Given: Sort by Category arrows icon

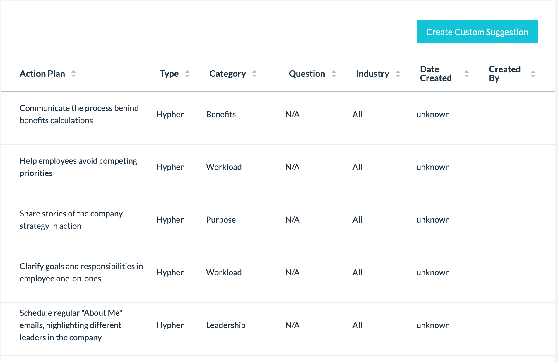Looking at the screenshot, I should (x=254, y=74).
